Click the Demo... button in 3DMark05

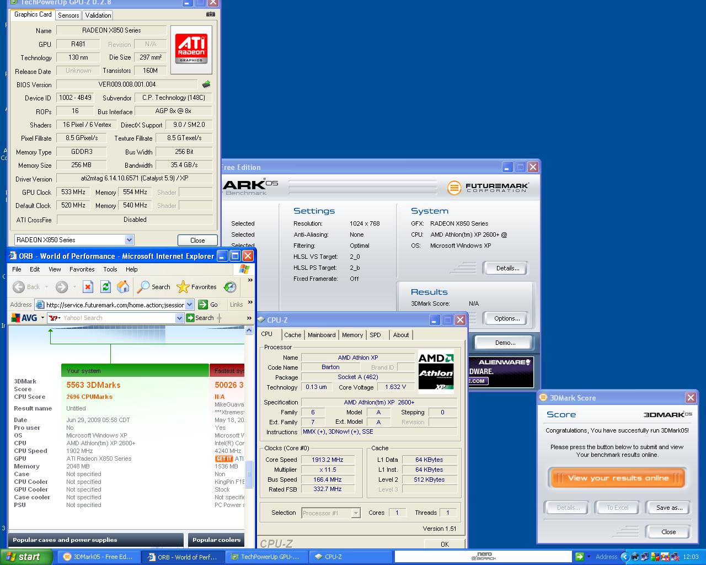(505, 343)
